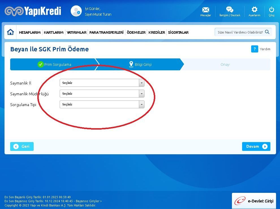This screenshot has width=280, height=209.
Task: Open the HESAPLARIM menu
Action: (x=30, y=32)
